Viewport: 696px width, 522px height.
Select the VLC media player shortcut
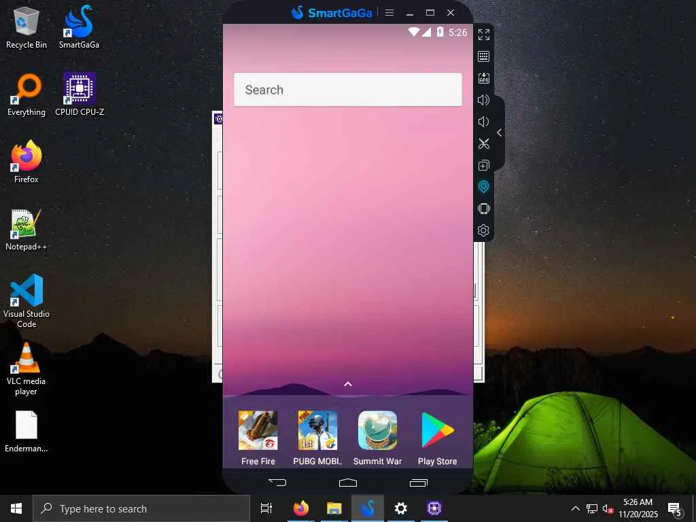[x=27, y=369]
